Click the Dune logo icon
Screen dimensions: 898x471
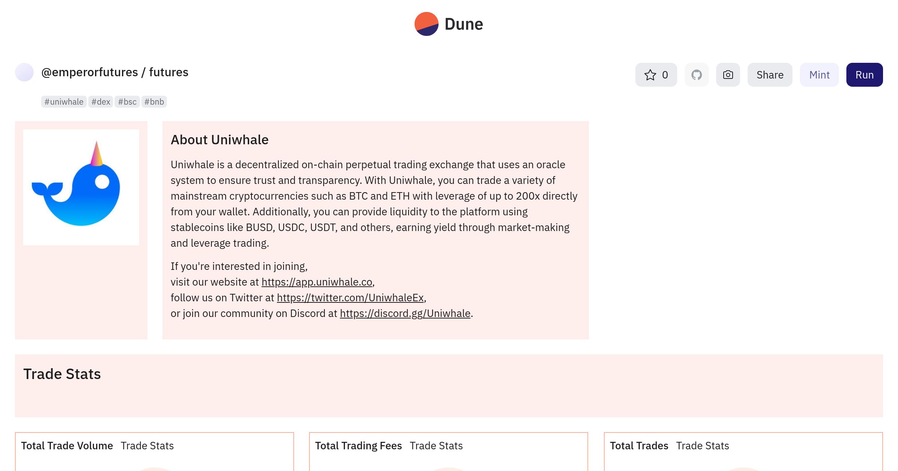tap(426, 24)
